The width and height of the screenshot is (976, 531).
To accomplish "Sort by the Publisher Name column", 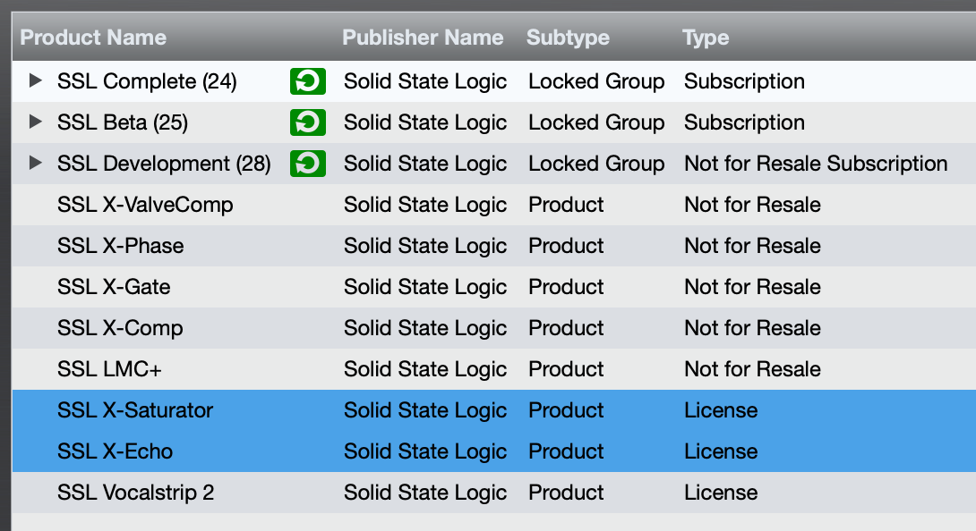I will pos(423,38).
